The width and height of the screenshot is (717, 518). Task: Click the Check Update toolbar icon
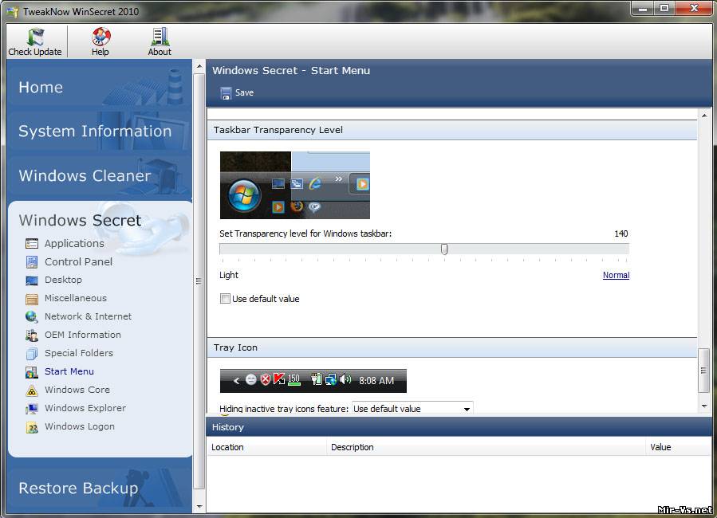point(35,37)
